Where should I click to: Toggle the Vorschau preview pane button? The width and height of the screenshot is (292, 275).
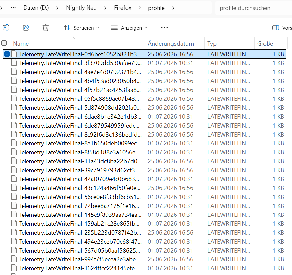pos(282,28)
